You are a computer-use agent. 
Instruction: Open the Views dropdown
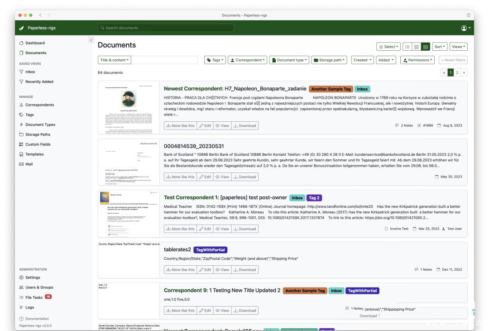coord(458,47)
